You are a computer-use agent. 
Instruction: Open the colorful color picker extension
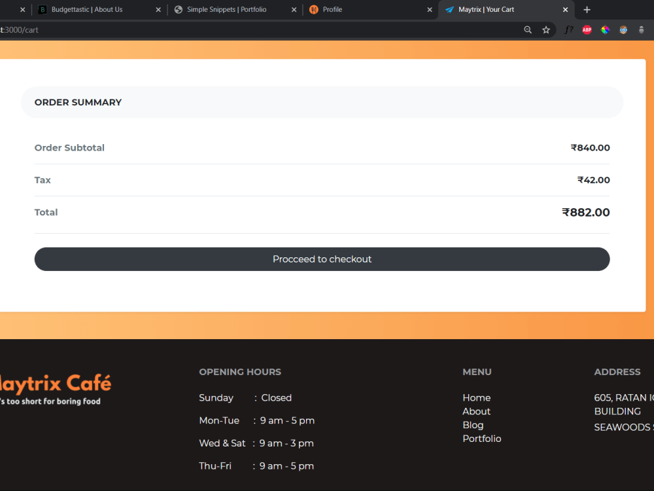tap(605, 29)
